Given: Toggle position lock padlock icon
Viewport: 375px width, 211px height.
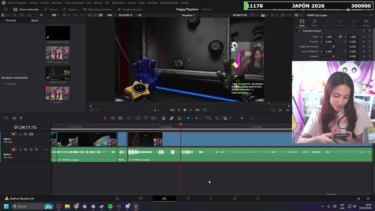Looking at the screenshot, I should coord(179,118).
